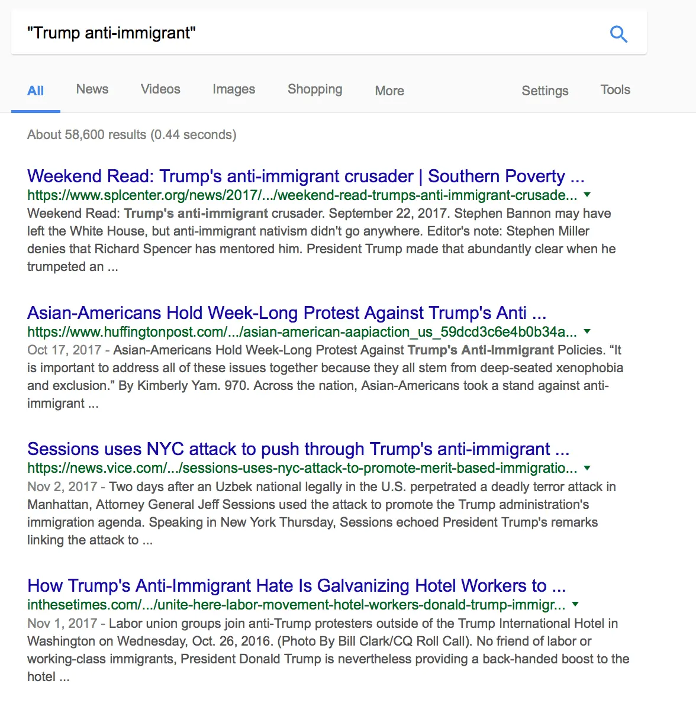
Task: Visit the splcenter.org green URL link
Action: pyautogui.click(x=302, y=195)
